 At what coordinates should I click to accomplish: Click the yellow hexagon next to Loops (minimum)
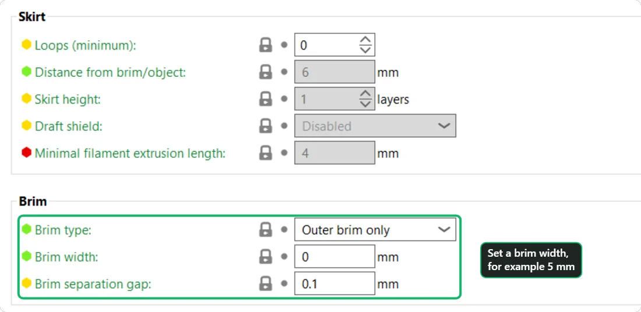point(27,44)
